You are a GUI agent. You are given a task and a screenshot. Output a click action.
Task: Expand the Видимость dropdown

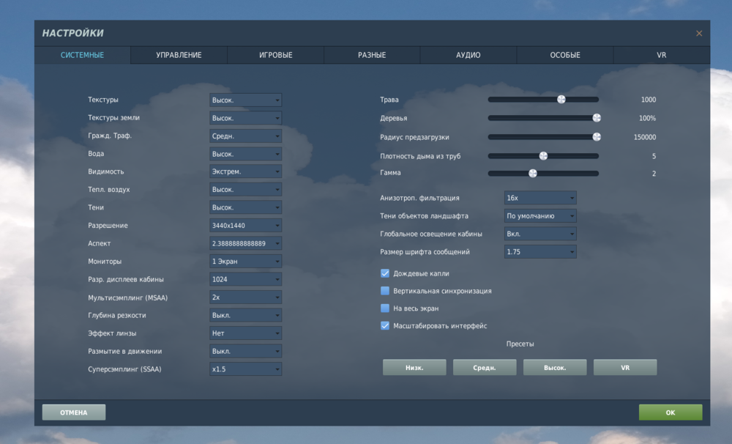click(245, 171)
